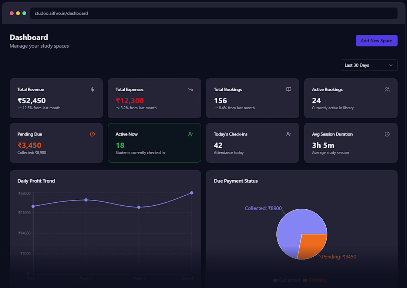The image size is (407, 288).
Task: Click the Average study session text
Action: 330,152
